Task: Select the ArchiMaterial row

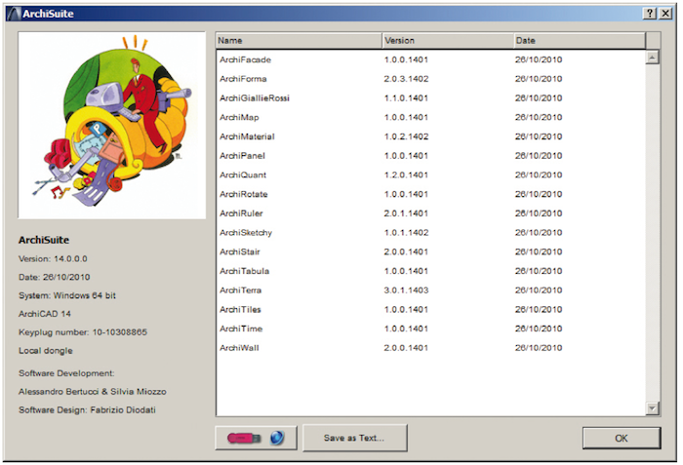Action: (x=430, y=136)
